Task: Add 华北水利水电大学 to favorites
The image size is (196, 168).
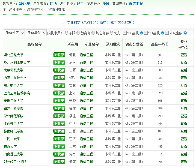Action: [59, 62]
